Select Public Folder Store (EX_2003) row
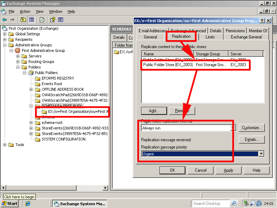Screen dimensions: 277x208 [196, 65]
